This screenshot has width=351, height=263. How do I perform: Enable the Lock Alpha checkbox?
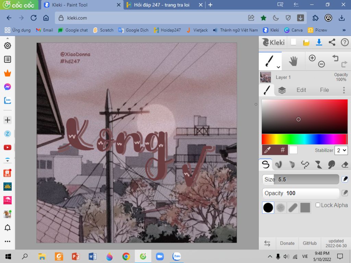pos(318,205)
